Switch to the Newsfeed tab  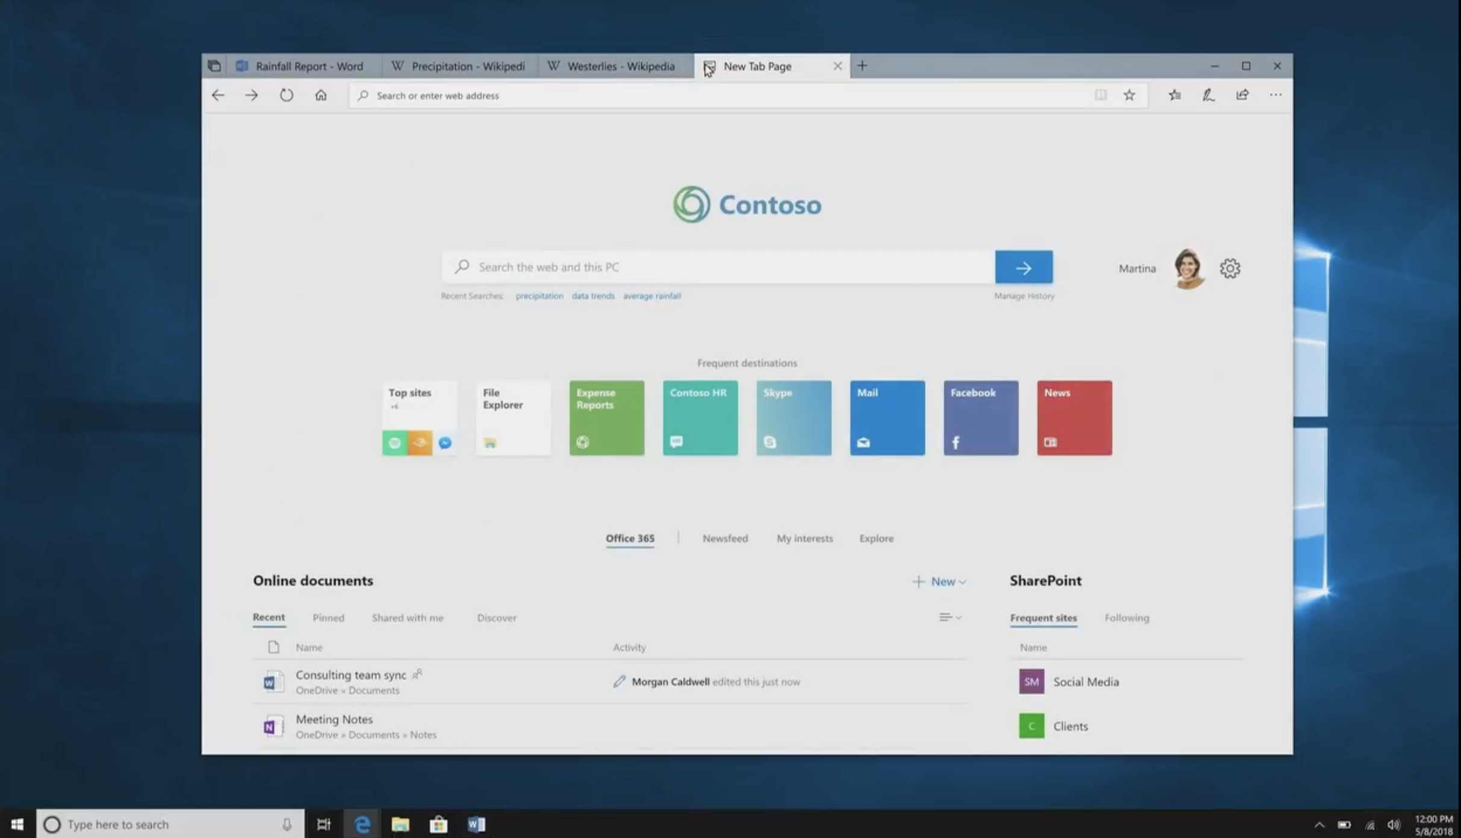tap(724, 537)
